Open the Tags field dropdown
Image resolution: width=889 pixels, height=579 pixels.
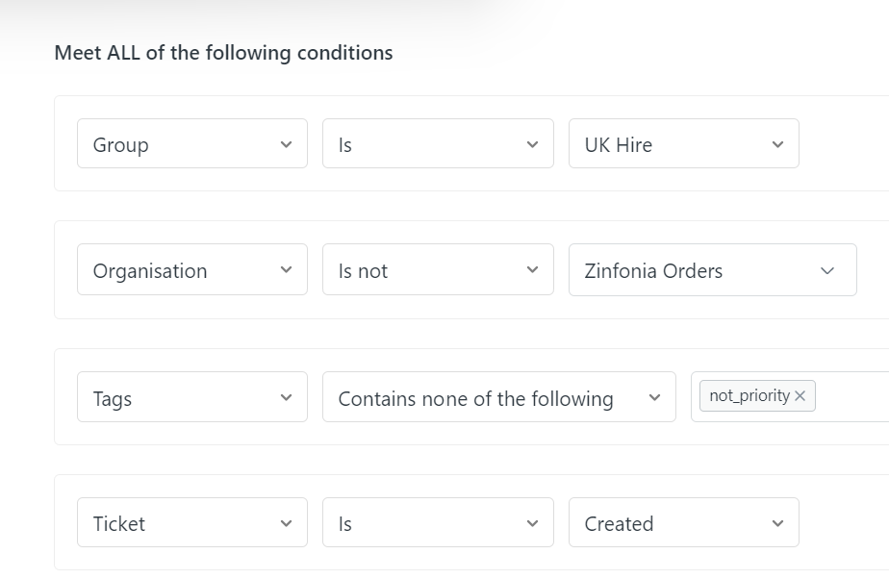191,397
